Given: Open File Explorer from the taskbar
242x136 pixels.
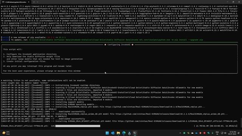Looking at the screenshot, I should pos(118,133).
